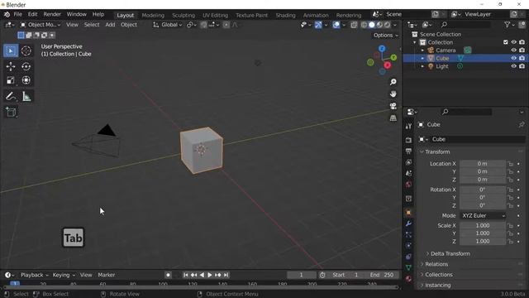Select the Annotate tool

[11, 97]
